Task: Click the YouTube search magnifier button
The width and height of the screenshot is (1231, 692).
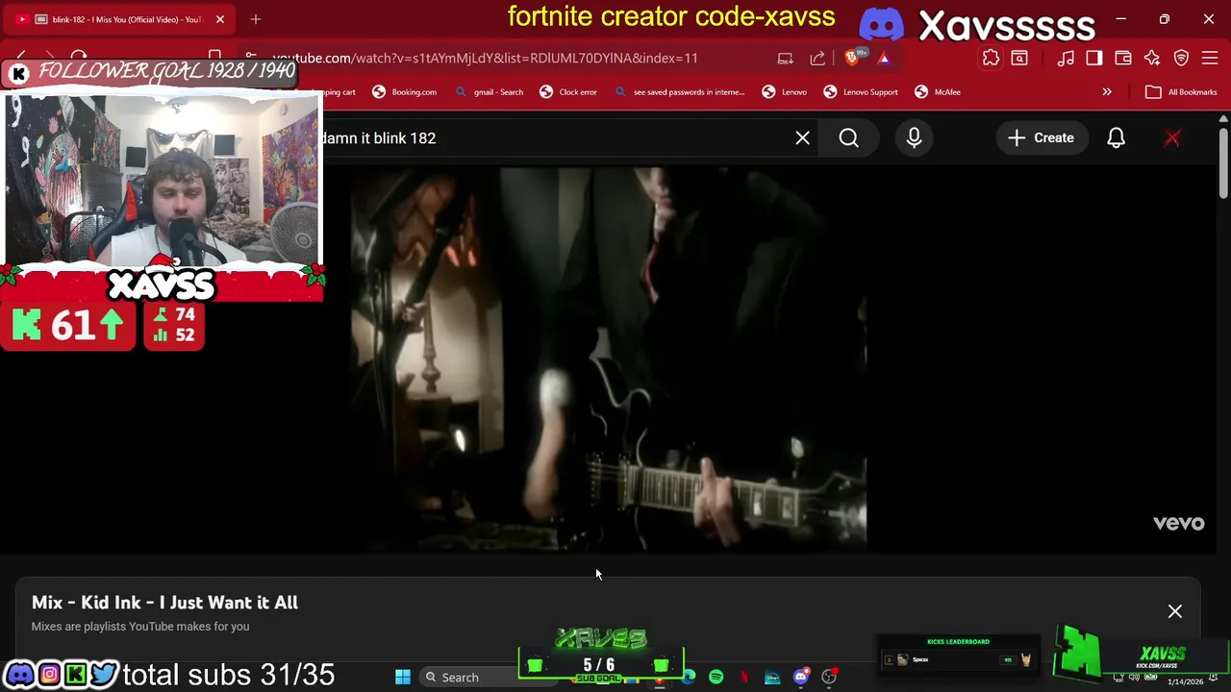Action: pyautogui.click(x=848, y=138)
